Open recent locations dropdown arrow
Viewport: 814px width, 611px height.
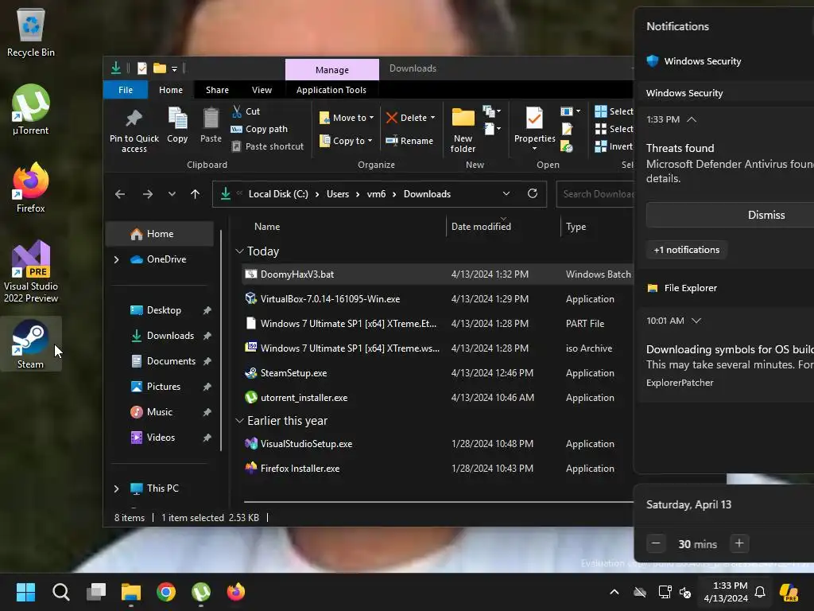tap(172, 194)
